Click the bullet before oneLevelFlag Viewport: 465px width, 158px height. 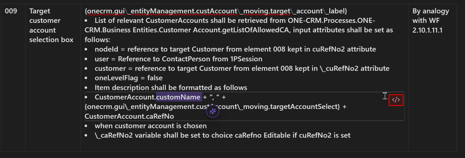pyautogui.click(x=86, y=78)
